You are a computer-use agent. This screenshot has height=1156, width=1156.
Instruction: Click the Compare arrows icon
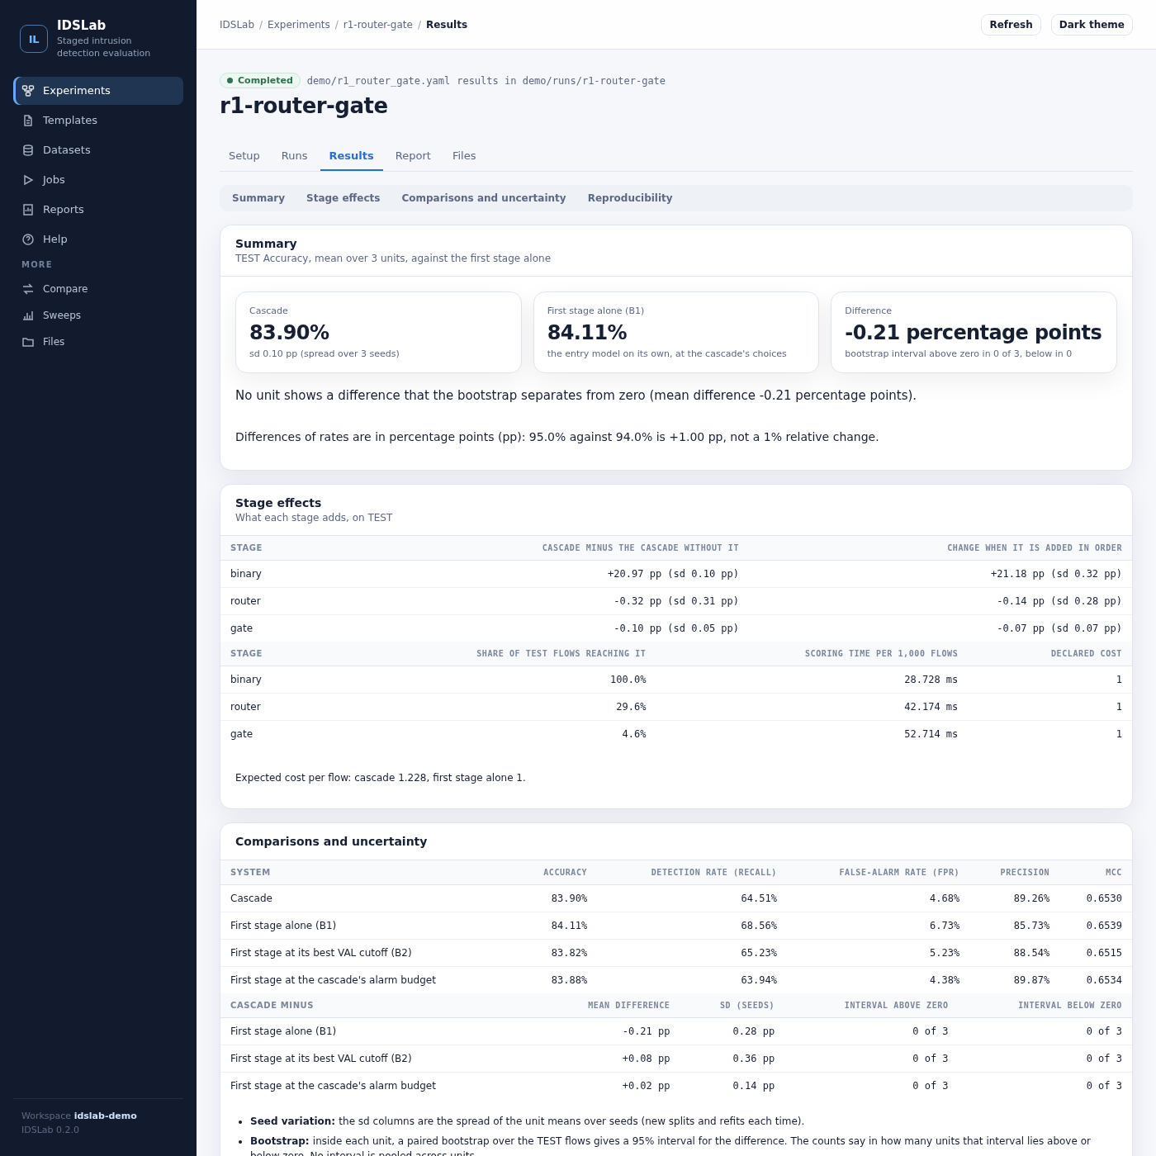coord(28,289)
